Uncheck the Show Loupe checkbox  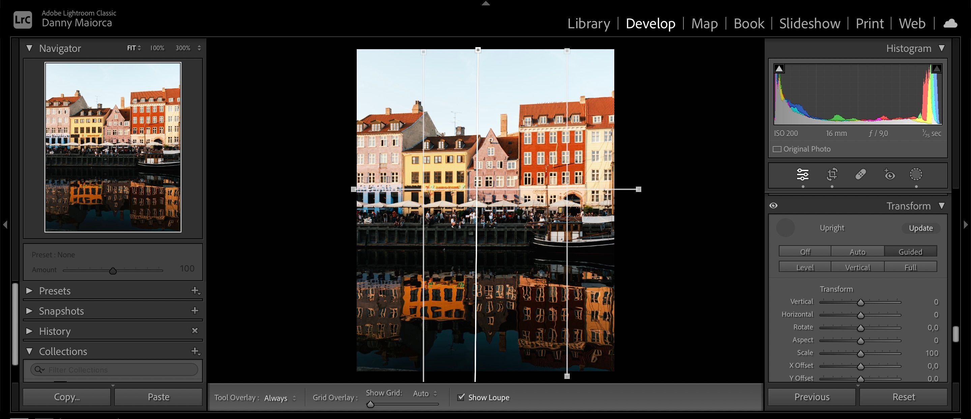[x=461, y=397]
